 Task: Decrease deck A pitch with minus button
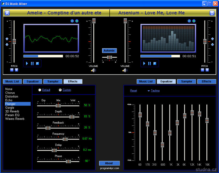(12, 70)
